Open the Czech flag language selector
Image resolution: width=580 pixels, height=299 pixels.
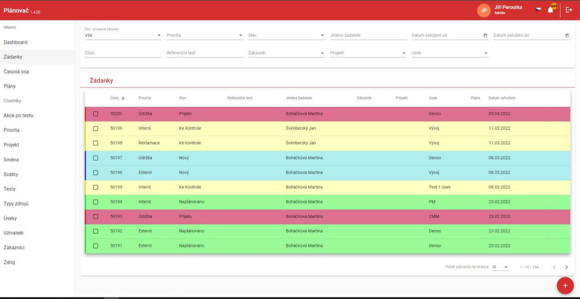[538, 9]
